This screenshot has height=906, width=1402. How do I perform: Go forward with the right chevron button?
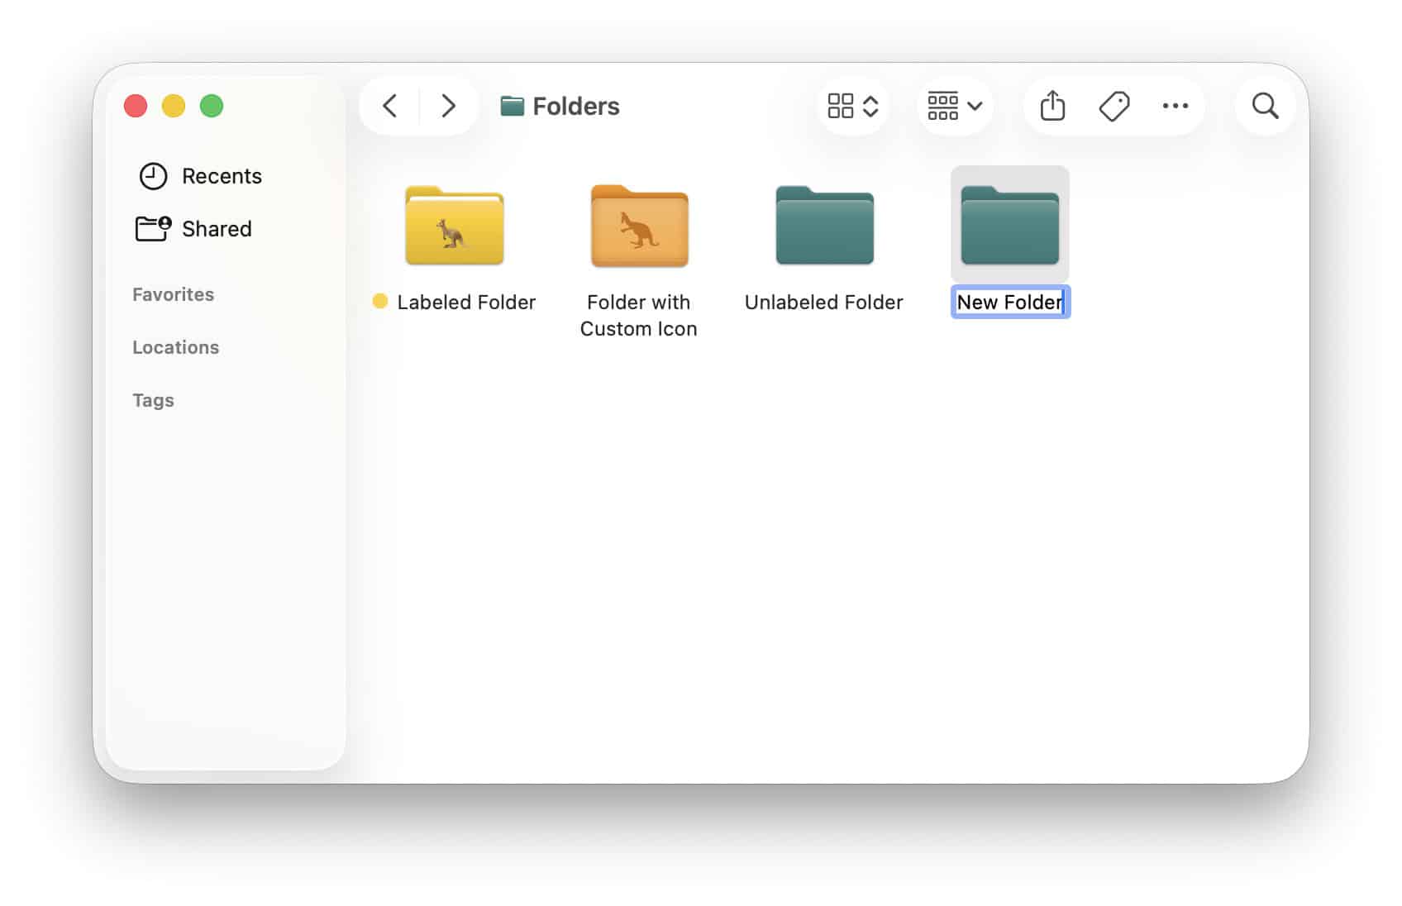(448, 106)
